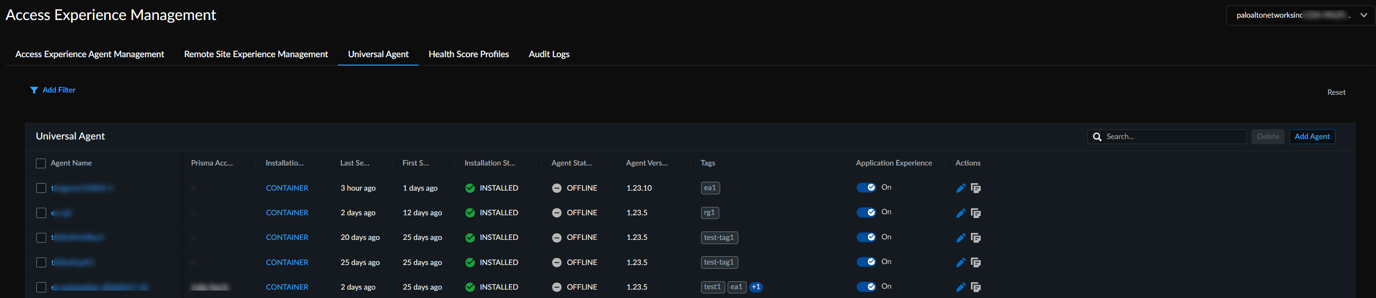Open the Remote Site Experience Management tab

coord(256,54)
